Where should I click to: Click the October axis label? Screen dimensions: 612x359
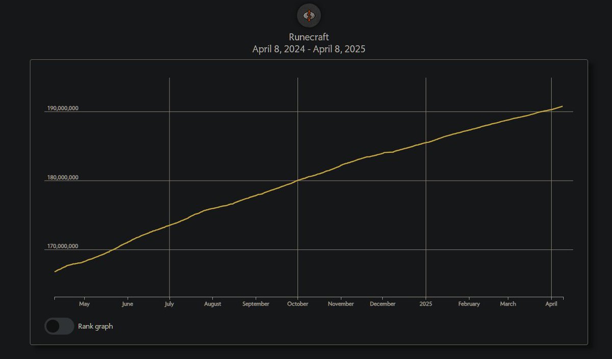(x=298, y=304)
